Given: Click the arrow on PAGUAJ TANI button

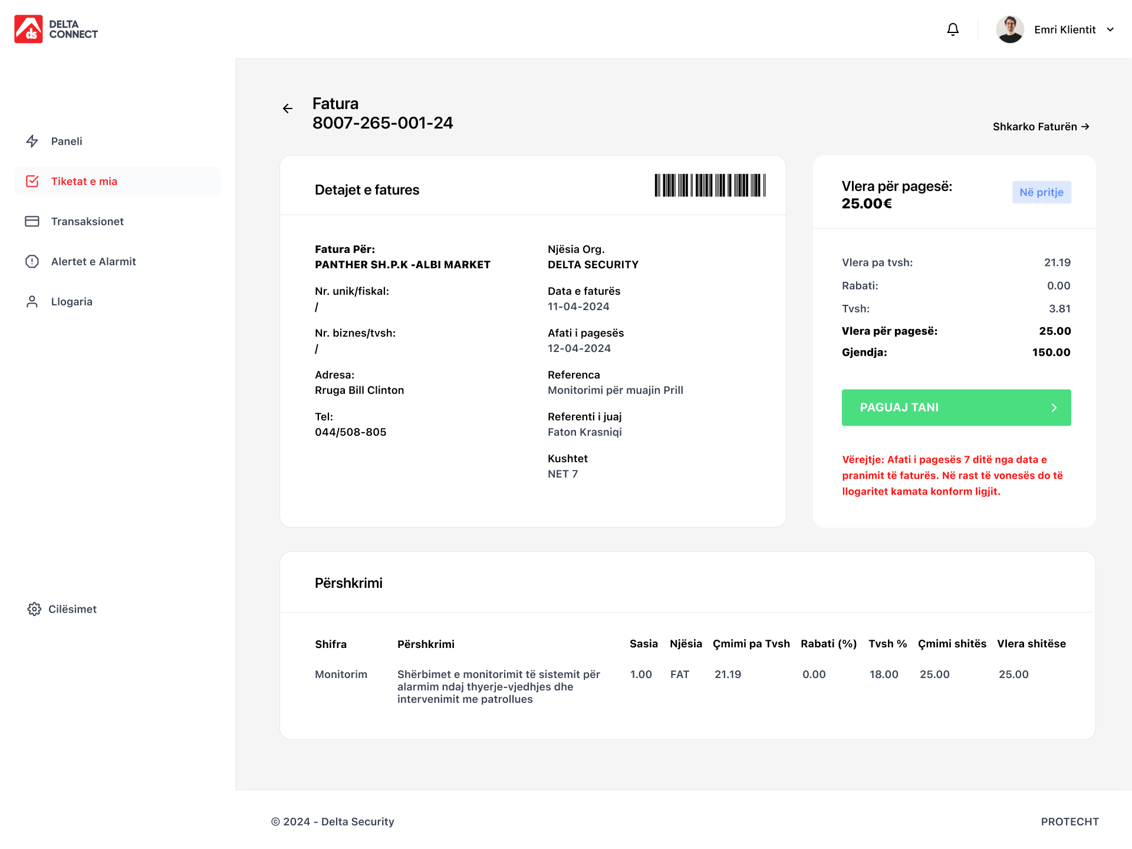Looking at the screenshot, I should (1054, 408).
